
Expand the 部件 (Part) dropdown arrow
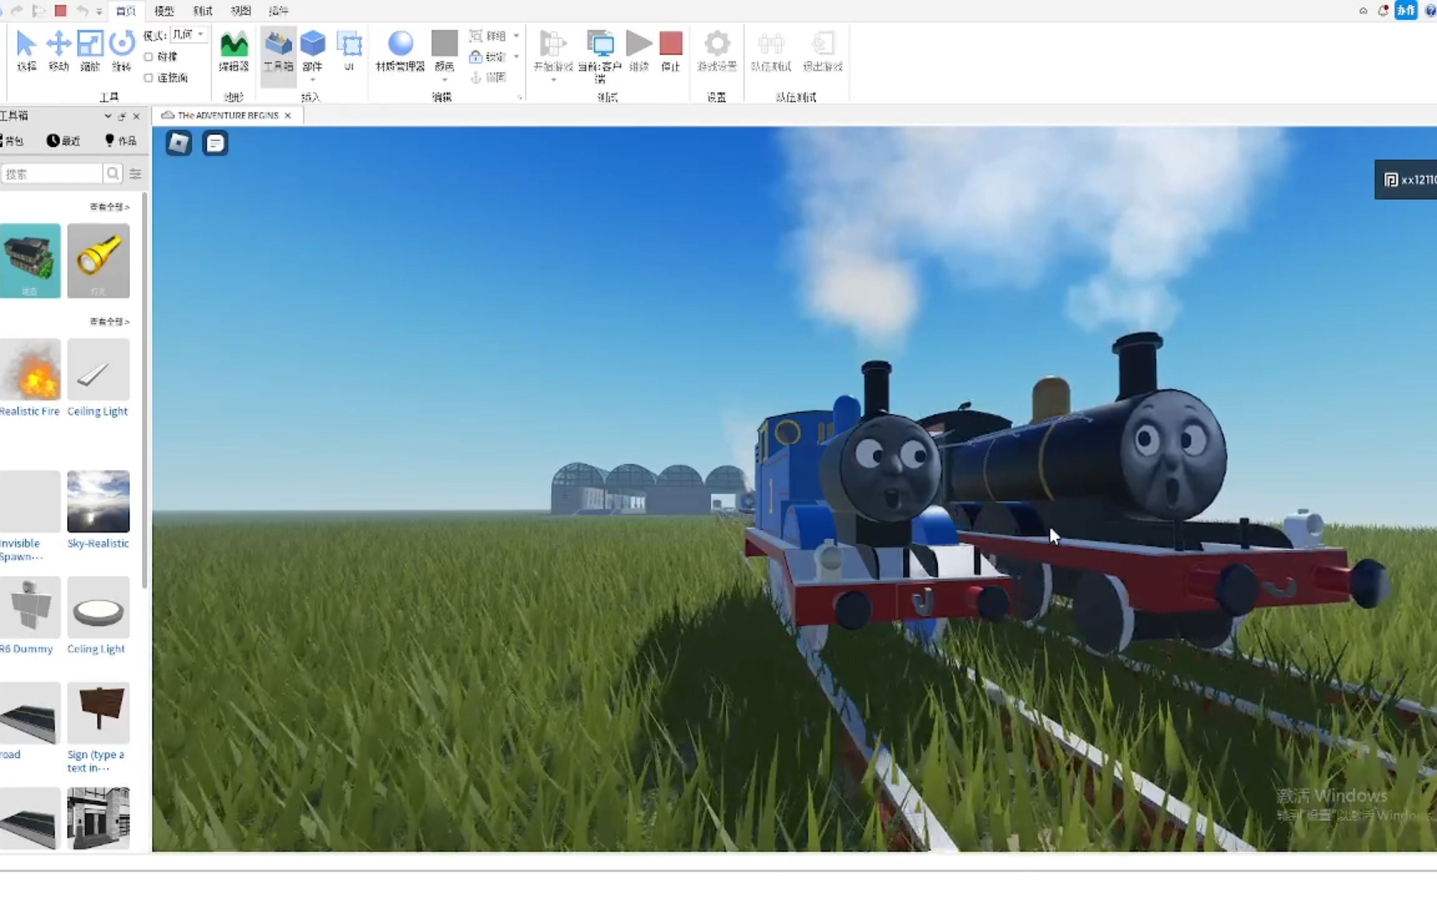pyautogui.click(x=312, y=79)
